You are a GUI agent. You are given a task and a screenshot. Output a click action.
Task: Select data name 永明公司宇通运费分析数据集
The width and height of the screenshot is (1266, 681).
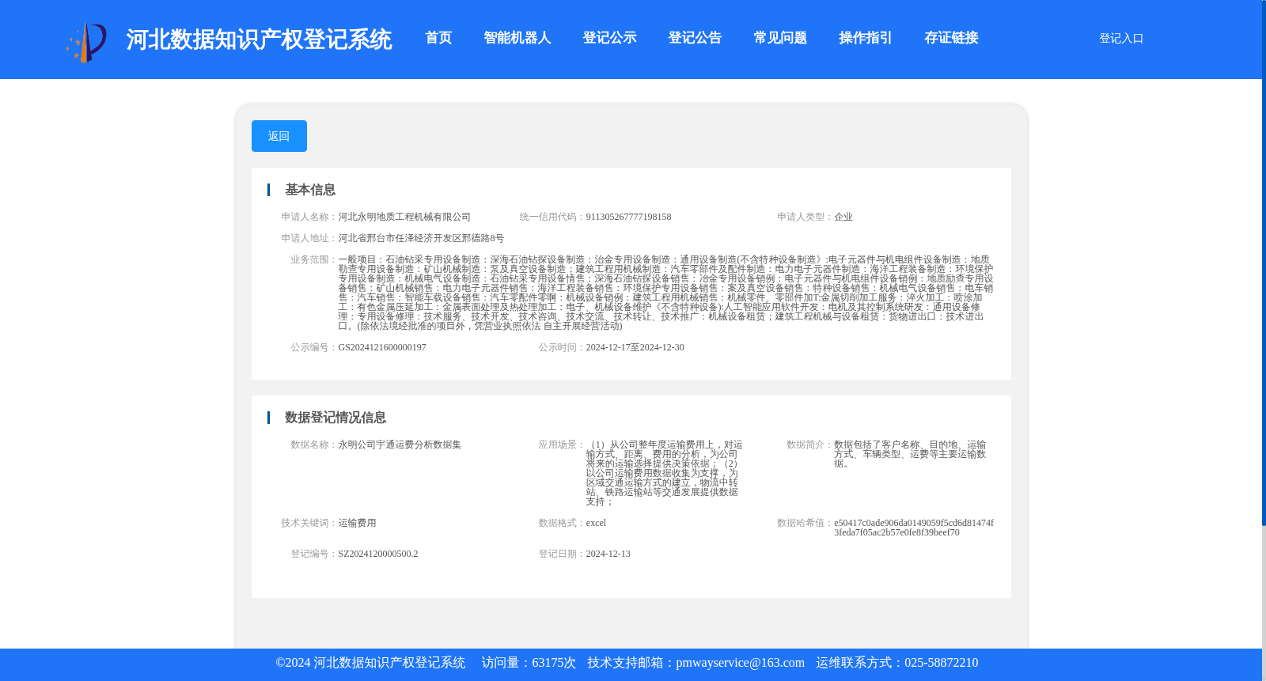point(400,445)
